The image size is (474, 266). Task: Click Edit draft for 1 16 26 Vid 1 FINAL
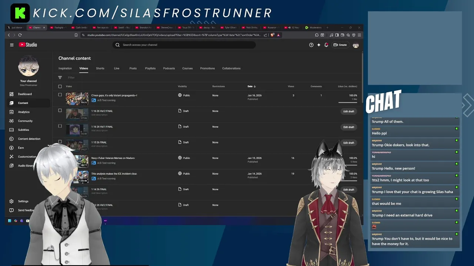[348, 127]
